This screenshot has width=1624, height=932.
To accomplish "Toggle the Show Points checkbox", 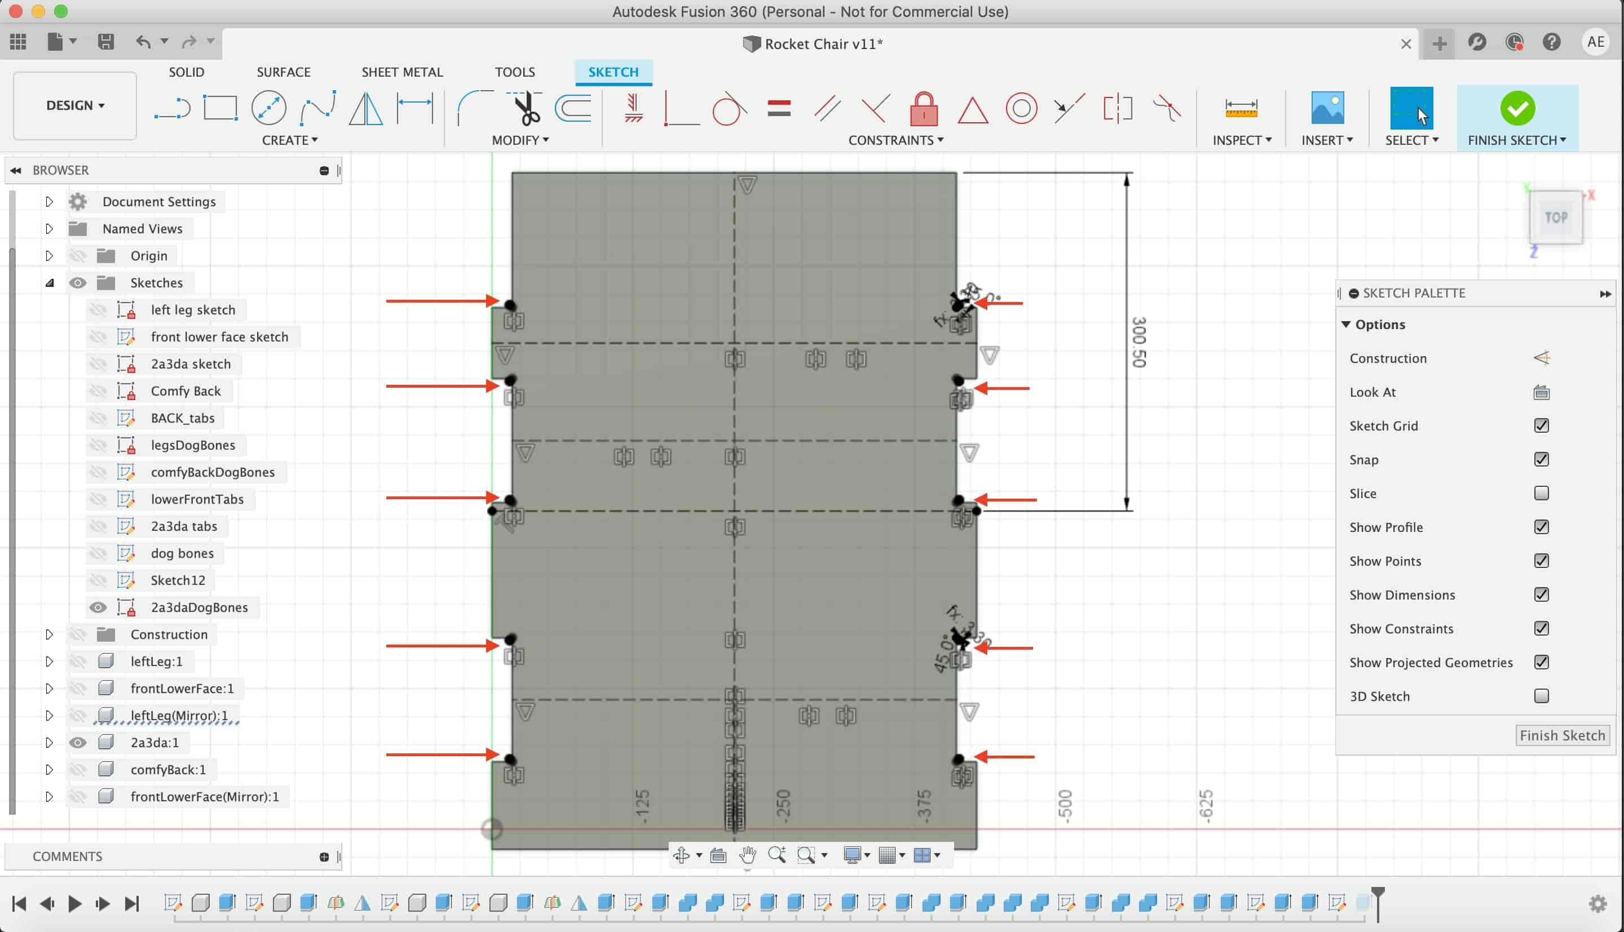I will (1541, 561).
